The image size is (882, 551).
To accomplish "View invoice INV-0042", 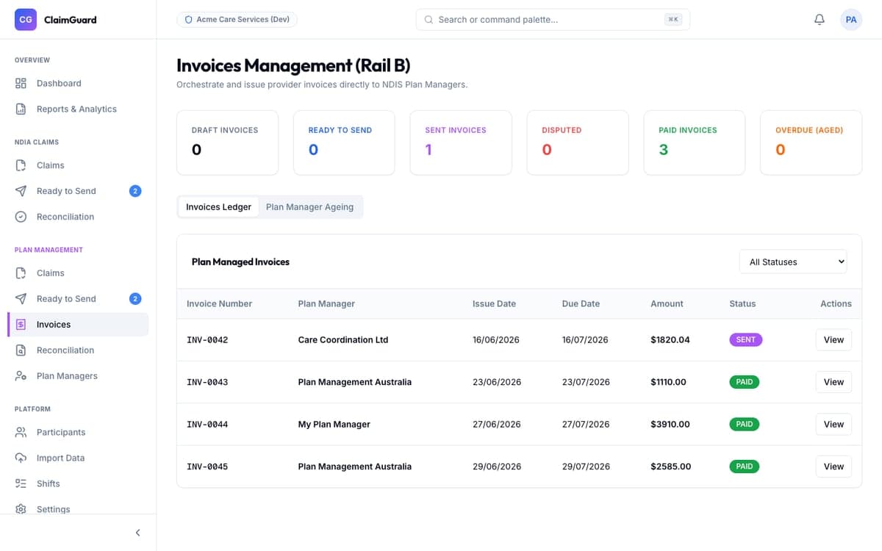I will (x=833, y=340).
